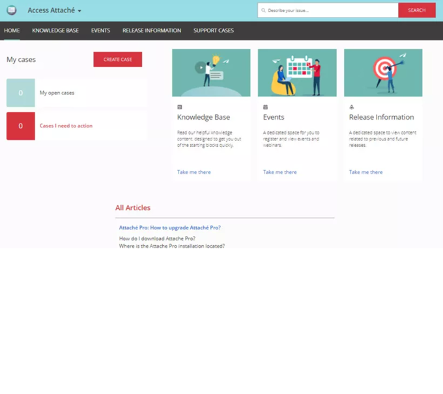Screen dimensions: 443x394
Task: Click the red SEARCH button
Action: click(x=417, y=10)
